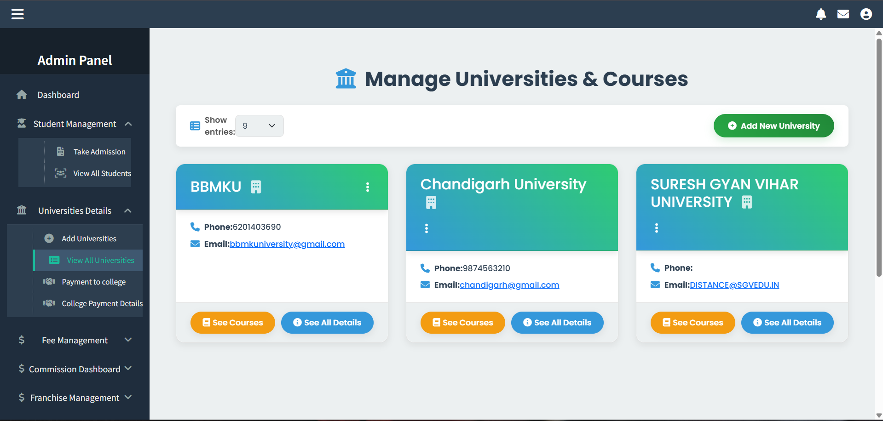Click the page vertical scrollbar
Viewport: 883px width, 421px height.
pyautogui.click(x=878, y=156)
